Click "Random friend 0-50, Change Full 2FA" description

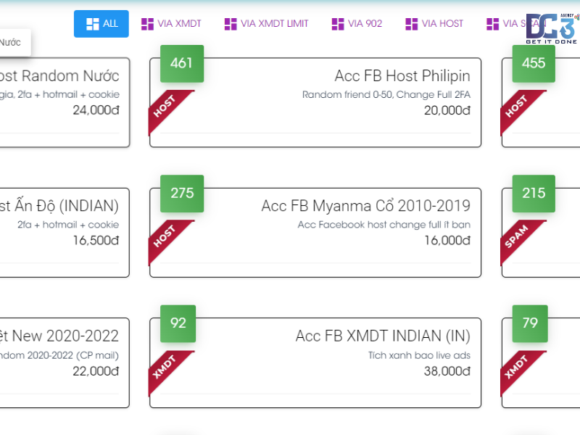tap(386, 95)
